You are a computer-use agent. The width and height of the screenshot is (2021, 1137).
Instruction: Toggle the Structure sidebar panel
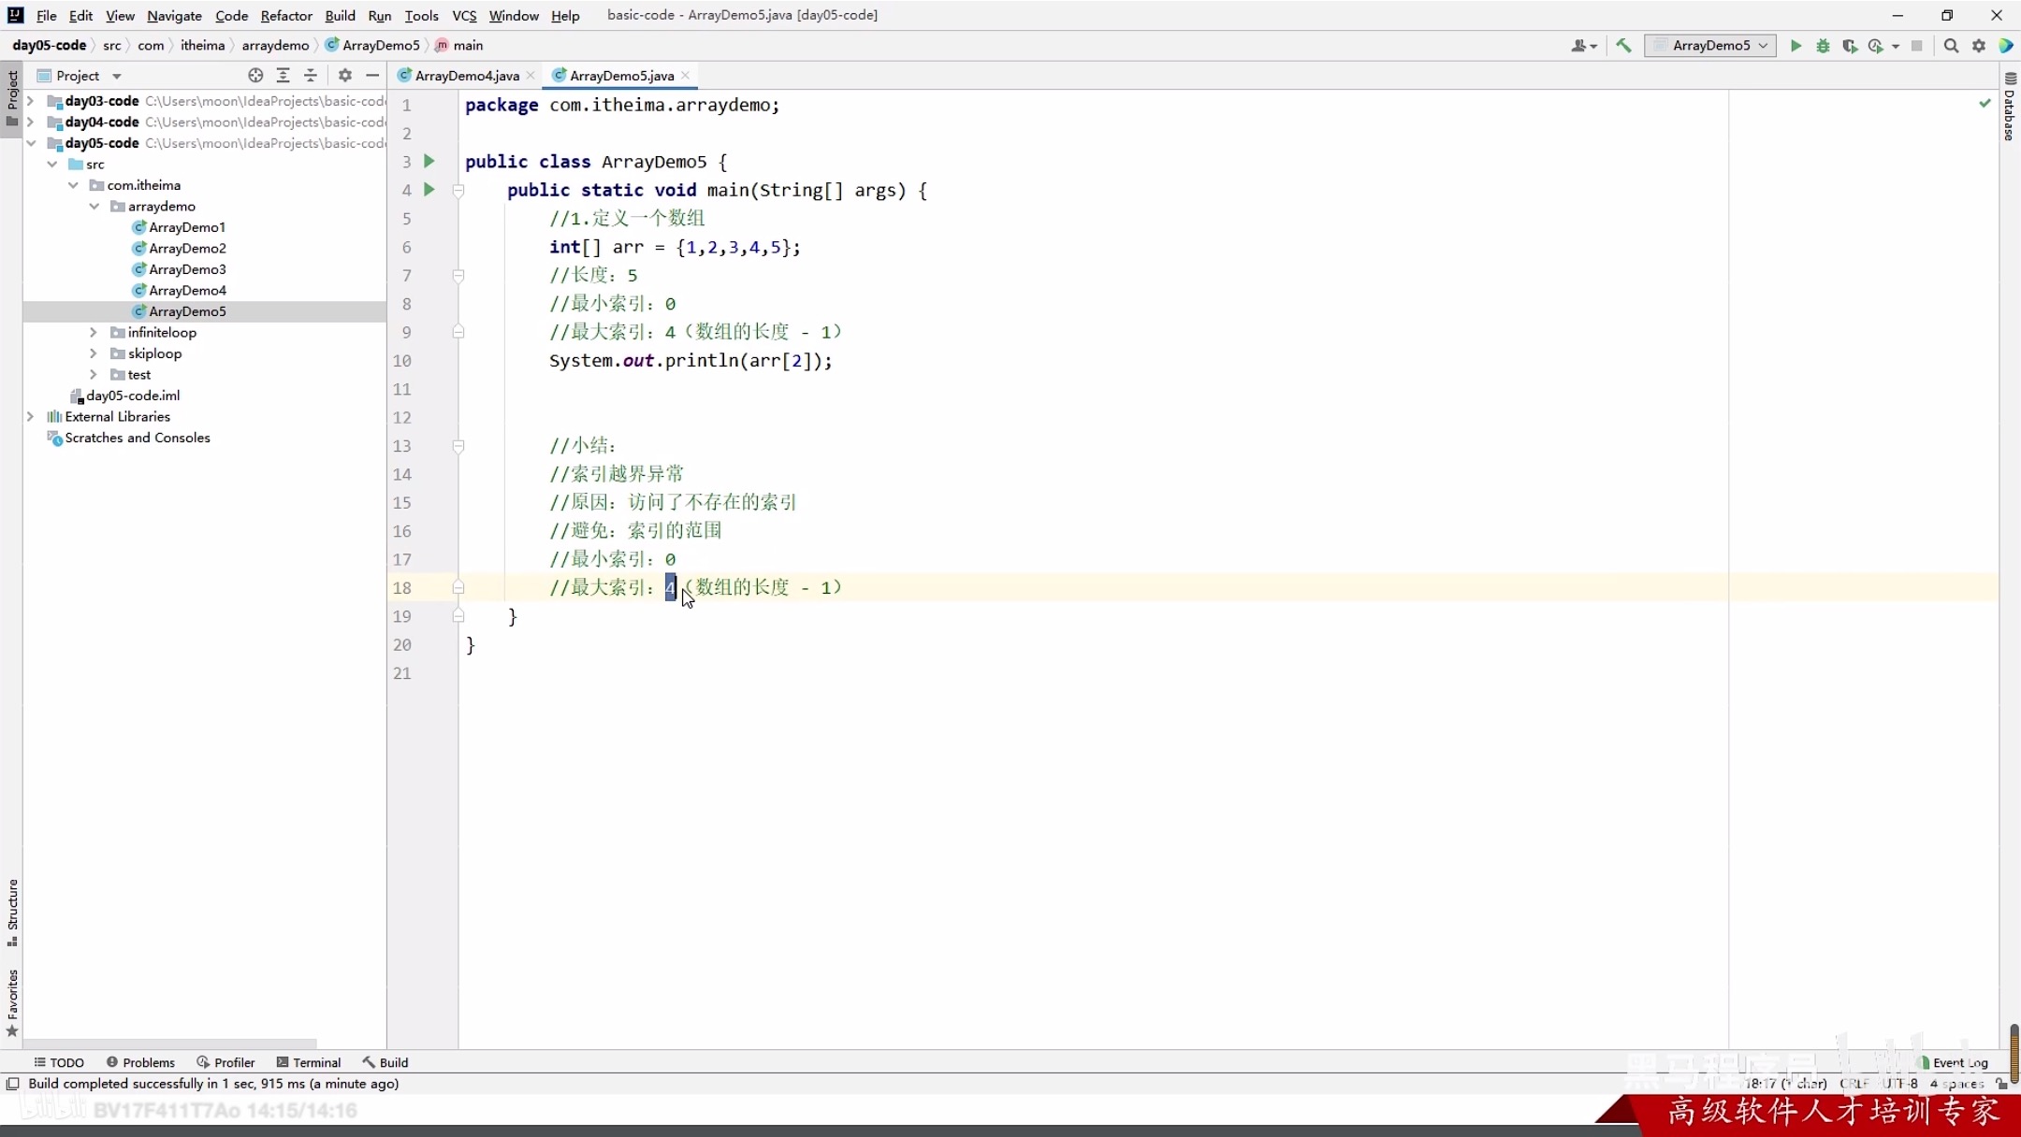coord(12,912)
